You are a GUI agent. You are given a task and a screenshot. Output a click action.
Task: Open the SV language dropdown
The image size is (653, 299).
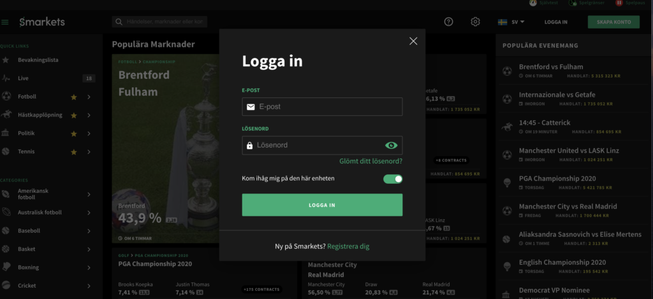[511, 22]
